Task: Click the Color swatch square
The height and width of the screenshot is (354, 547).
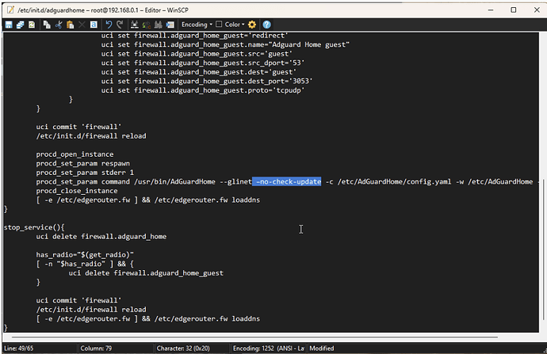Action: pos(218,25)
